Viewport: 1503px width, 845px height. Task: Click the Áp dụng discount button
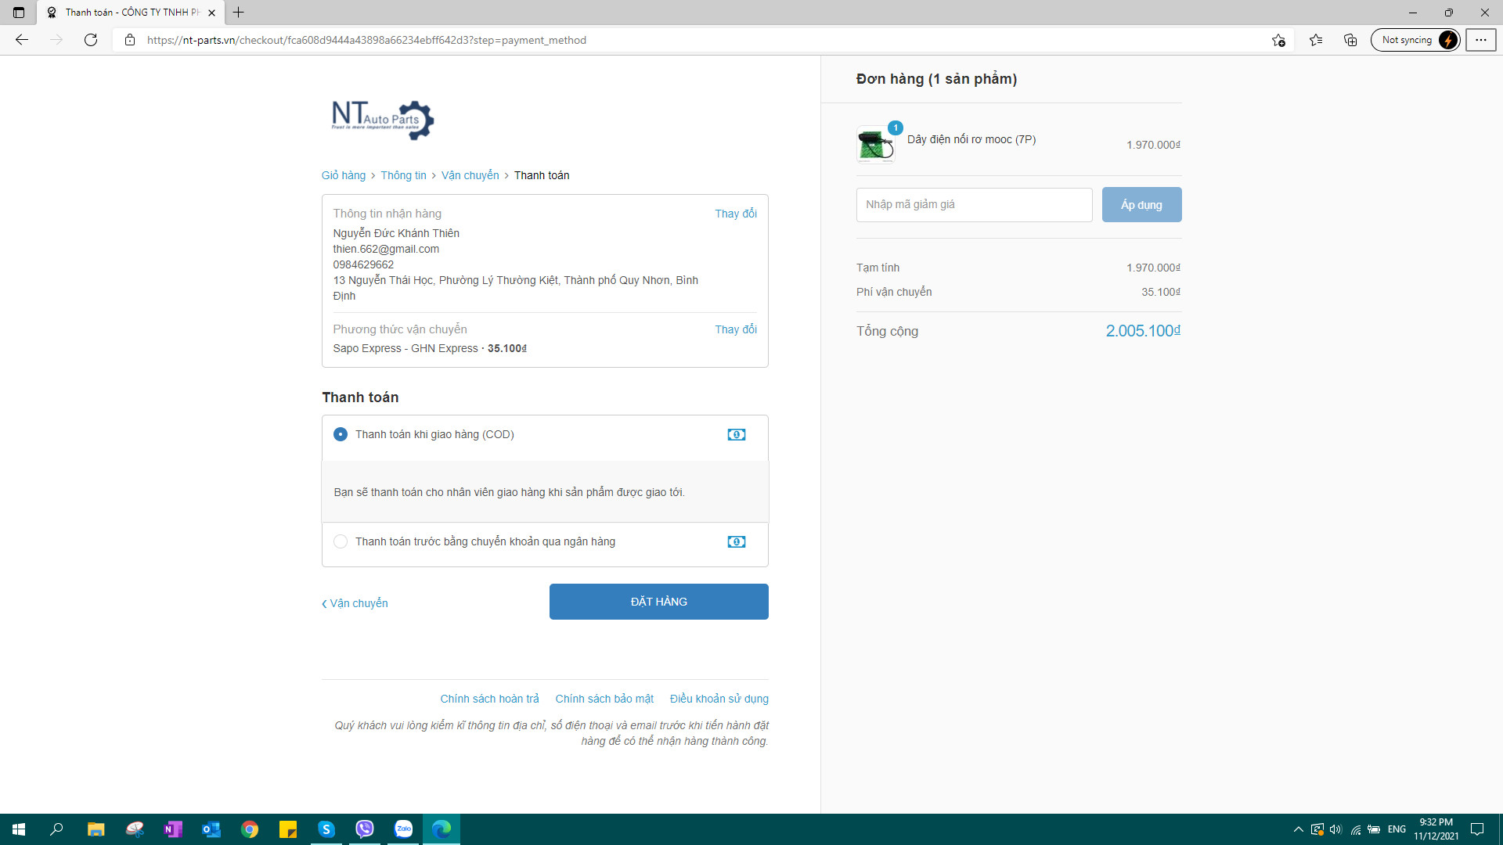pos(1141,205)
